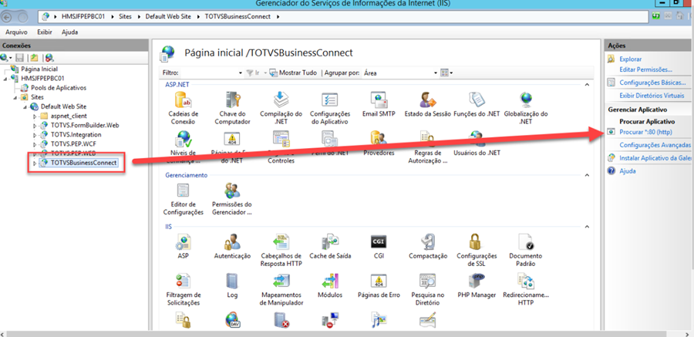The width and height of the screenshot is (694, 337).
Task: Open the CGI feature
Action: pos(379,246)
